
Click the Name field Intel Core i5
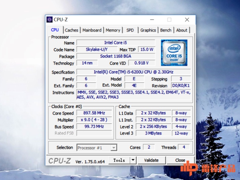tap(116, 43)
